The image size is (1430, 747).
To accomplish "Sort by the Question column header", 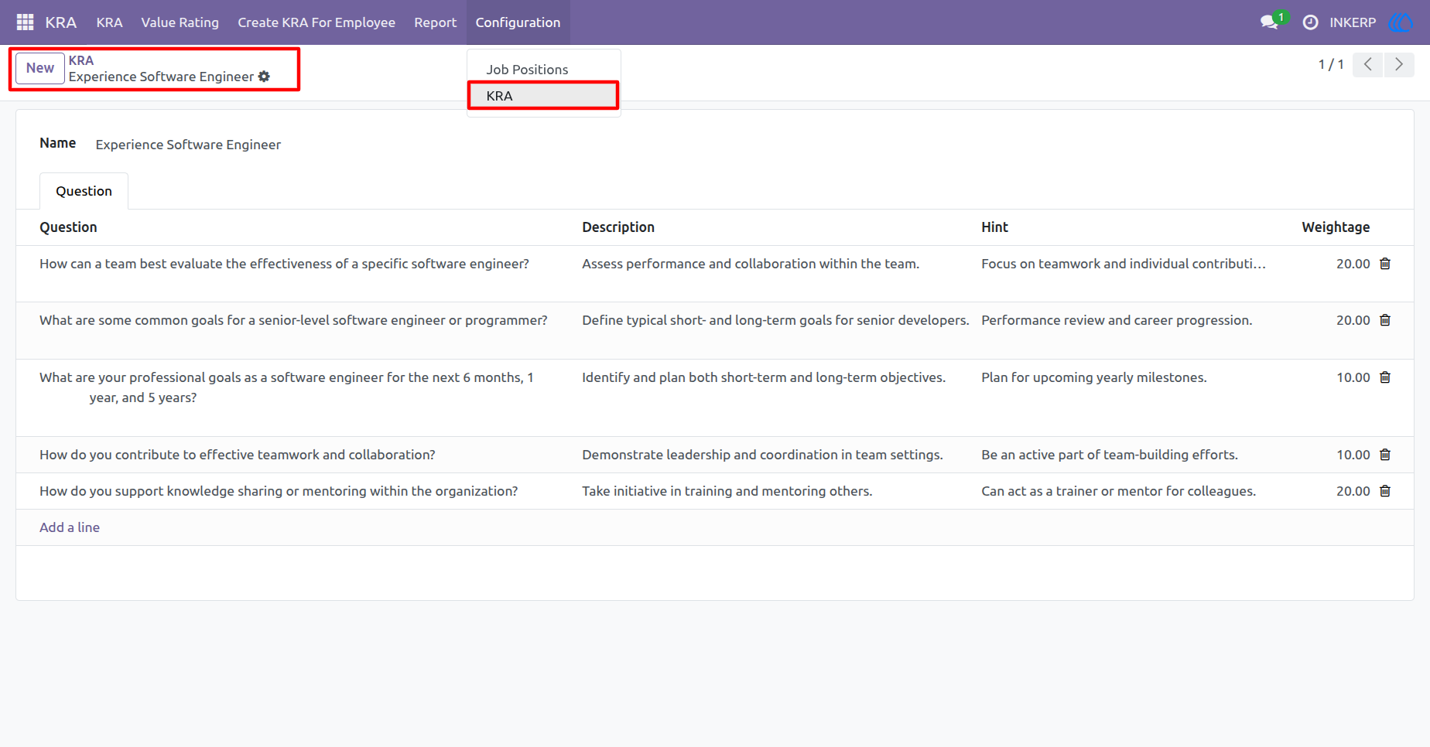I will 68,227.
